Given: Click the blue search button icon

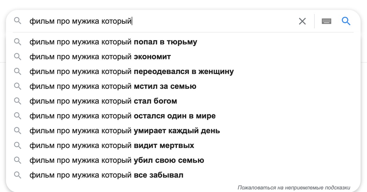Looking at the screenshot, I should point(346,21).
